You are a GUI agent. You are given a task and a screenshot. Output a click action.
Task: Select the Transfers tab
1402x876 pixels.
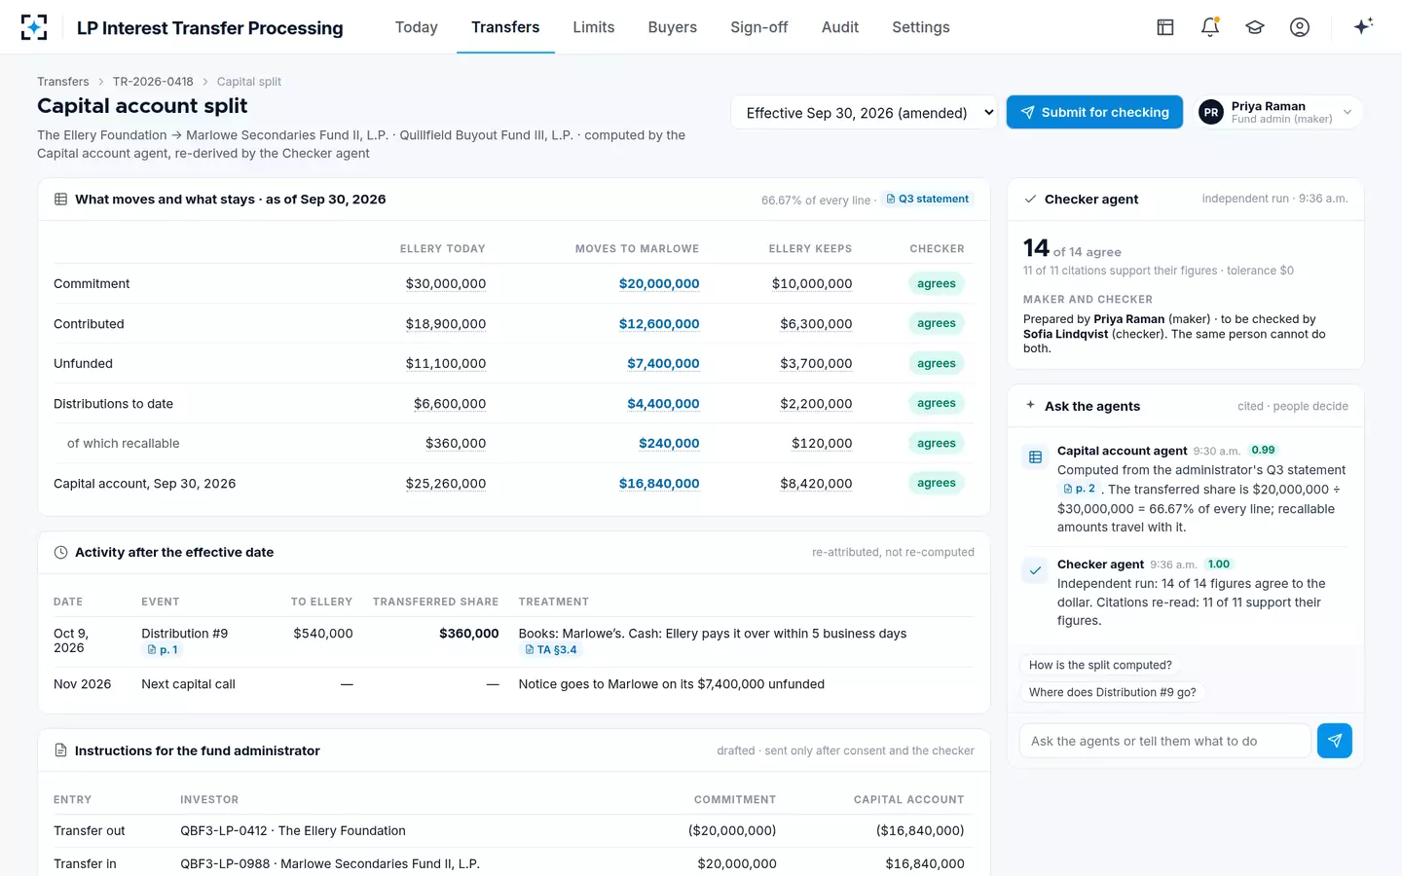pyautogui.click(x=505, y=27)
